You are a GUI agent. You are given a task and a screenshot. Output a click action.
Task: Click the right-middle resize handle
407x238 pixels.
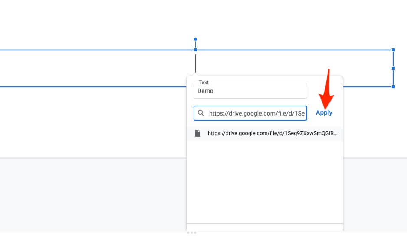393,68
